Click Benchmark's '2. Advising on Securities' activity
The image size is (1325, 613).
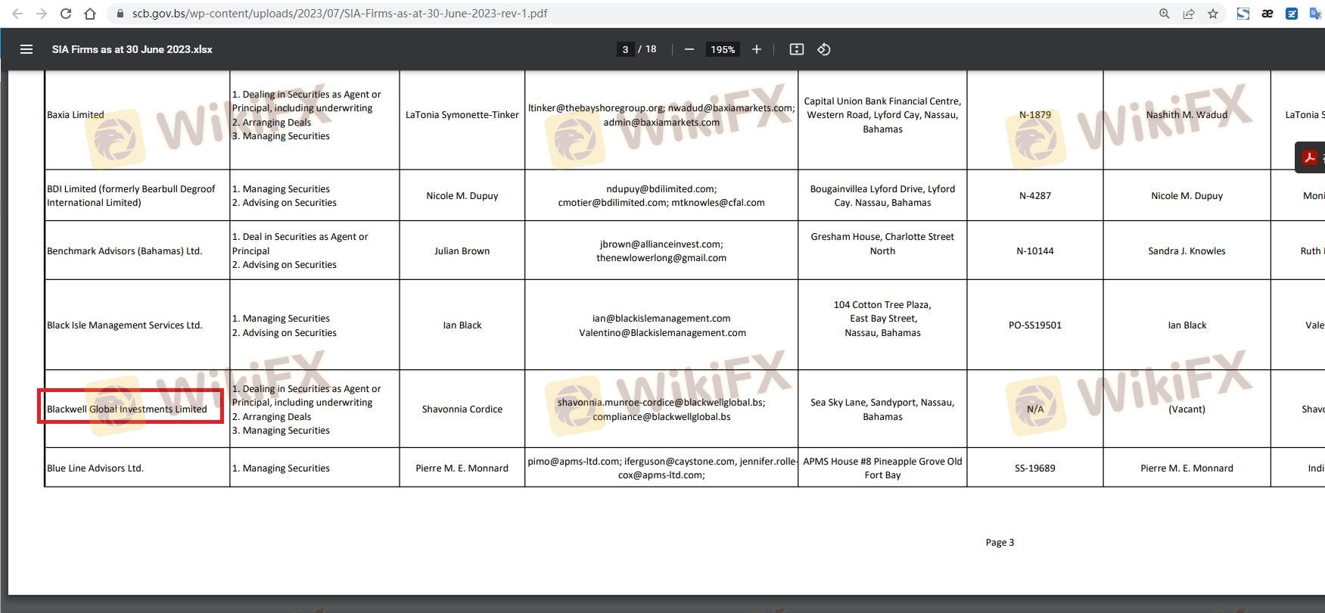point(285,265)
